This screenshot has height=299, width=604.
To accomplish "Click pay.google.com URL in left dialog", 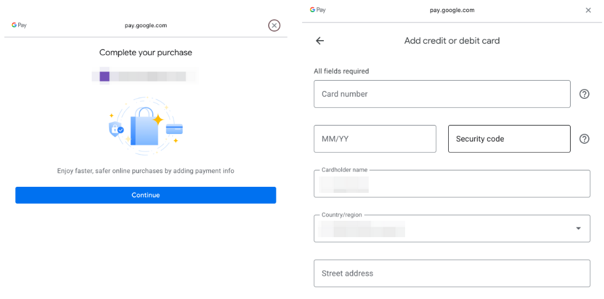I will click(146, 25).
